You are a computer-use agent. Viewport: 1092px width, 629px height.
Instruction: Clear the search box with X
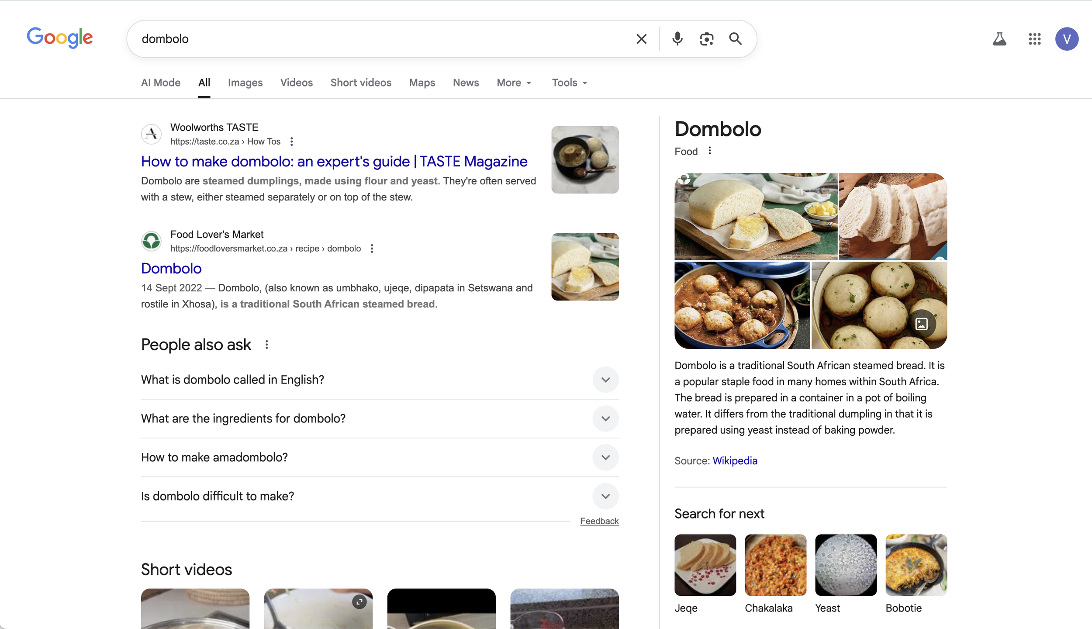click(641, 39)
